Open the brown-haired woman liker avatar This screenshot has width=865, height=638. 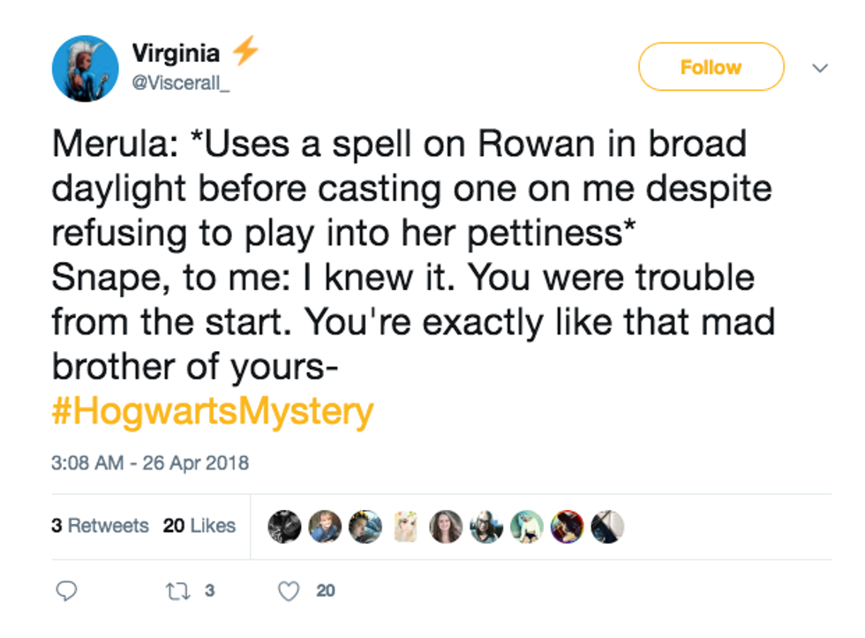[x=446, y=526]
